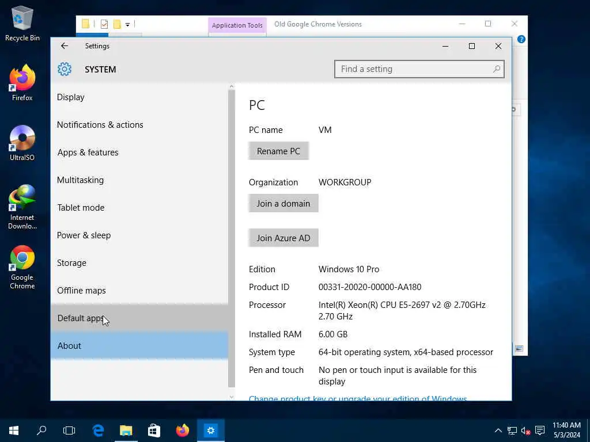
Task: Click the sidebar vertical scrollbar thumb
Action: pyautogui.click(x=232, y=239)
